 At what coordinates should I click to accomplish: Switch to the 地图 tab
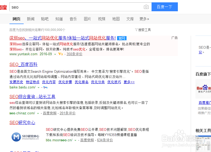click(x=116, y=19)
